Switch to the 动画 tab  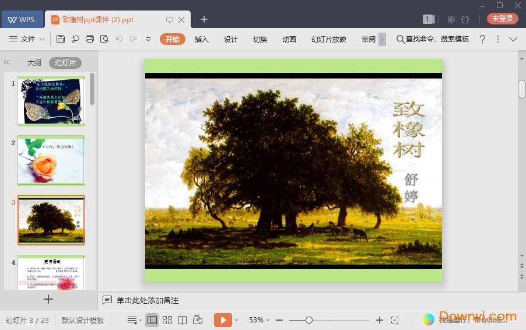[x=289, y=39]
